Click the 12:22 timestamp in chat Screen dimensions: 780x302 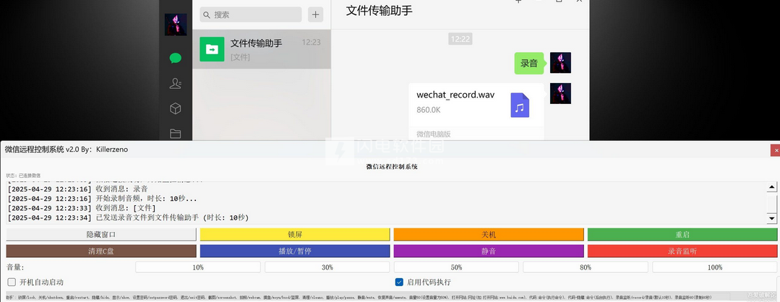click(460, 39)
